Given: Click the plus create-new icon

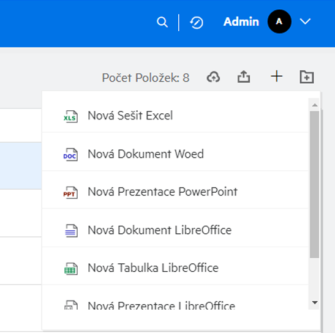Looking at the screenshot, I should pos(277,77).
